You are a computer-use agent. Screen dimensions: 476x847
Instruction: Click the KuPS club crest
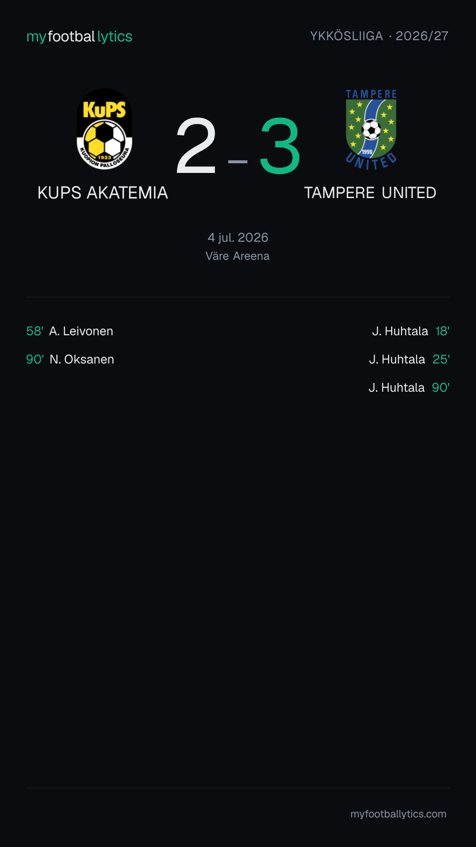click(104, 129)
